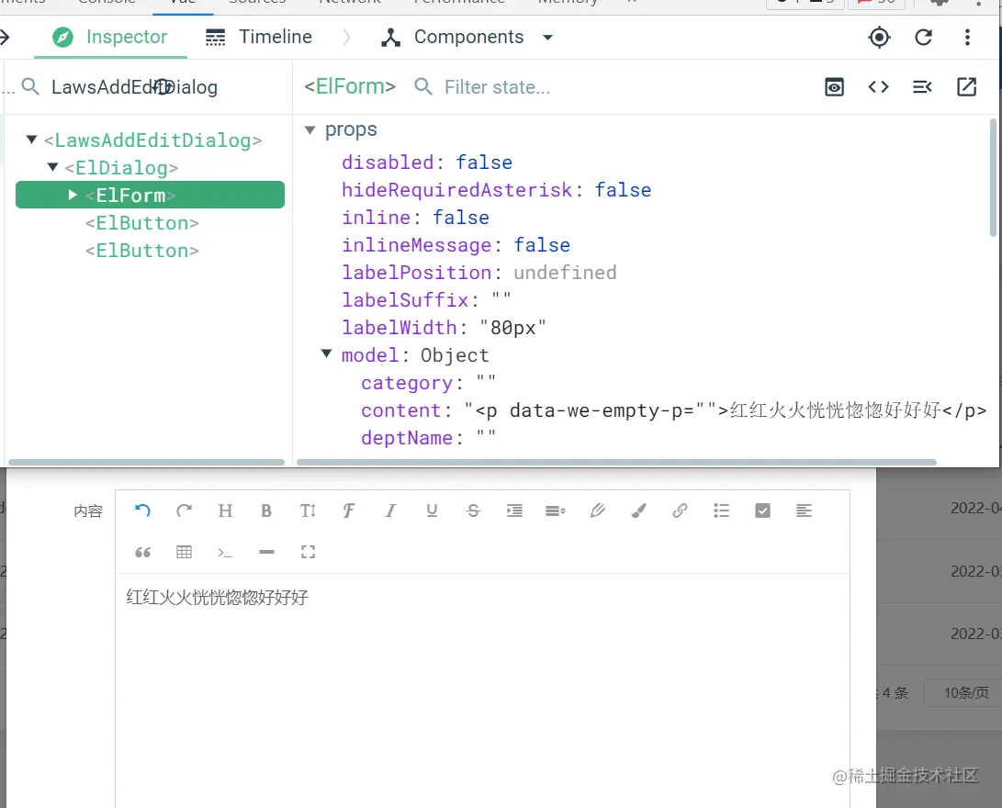Open the 10条/页 page size dropdown
Image resolution: width=1002 pixels, height=808 pixels.
(964, 693)
